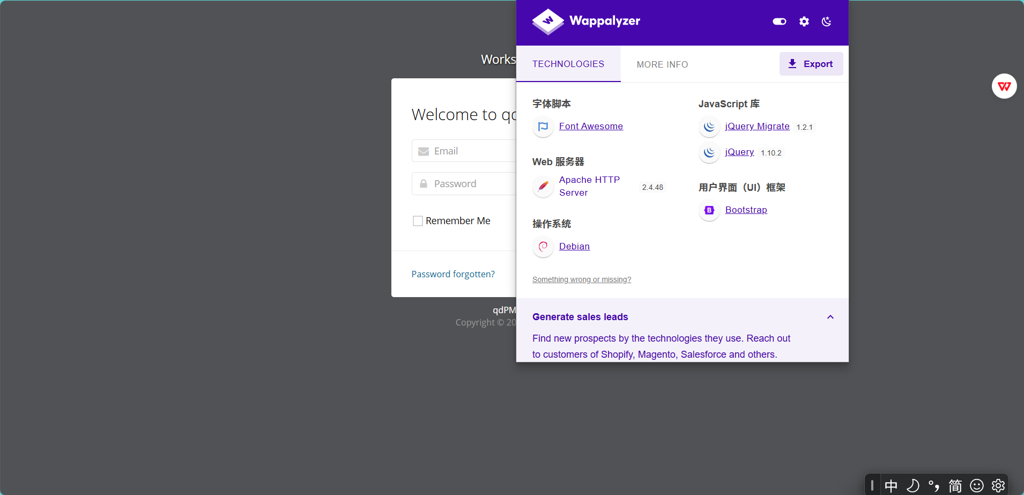Click the Font Awesome flag icon
Image resolution: width=1024 pixels, height=495 pixels.
[x=543, y=127]
